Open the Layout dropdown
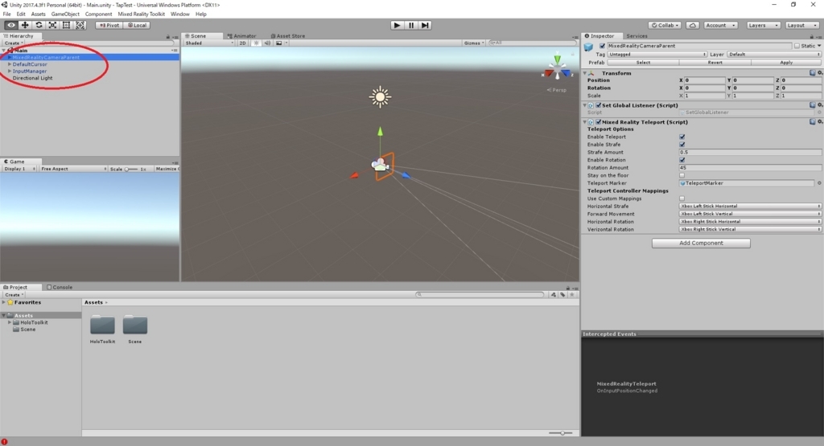This screenshot has width=824, height=446. (x=802, y=25)
